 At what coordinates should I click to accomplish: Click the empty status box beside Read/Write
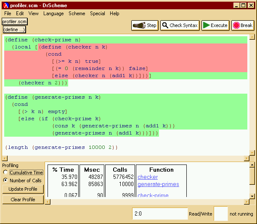pyautogui.click(x=221, y=213)
